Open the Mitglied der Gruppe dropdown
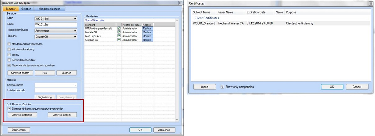Image resolution: width=375 pixels, height=136 pixels. (x=75, y=31)
